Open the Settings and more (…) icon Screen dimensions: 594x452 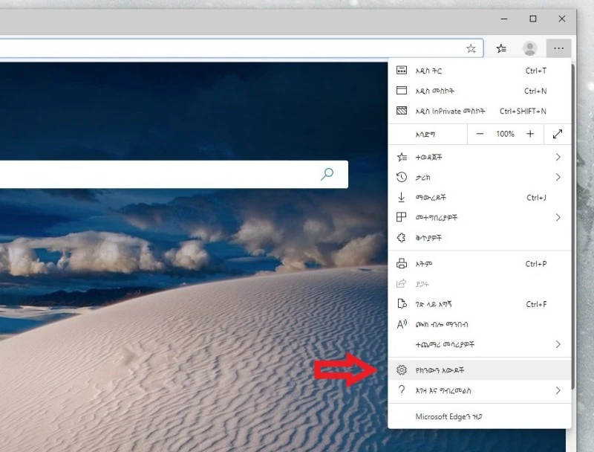tap(558, 48)
